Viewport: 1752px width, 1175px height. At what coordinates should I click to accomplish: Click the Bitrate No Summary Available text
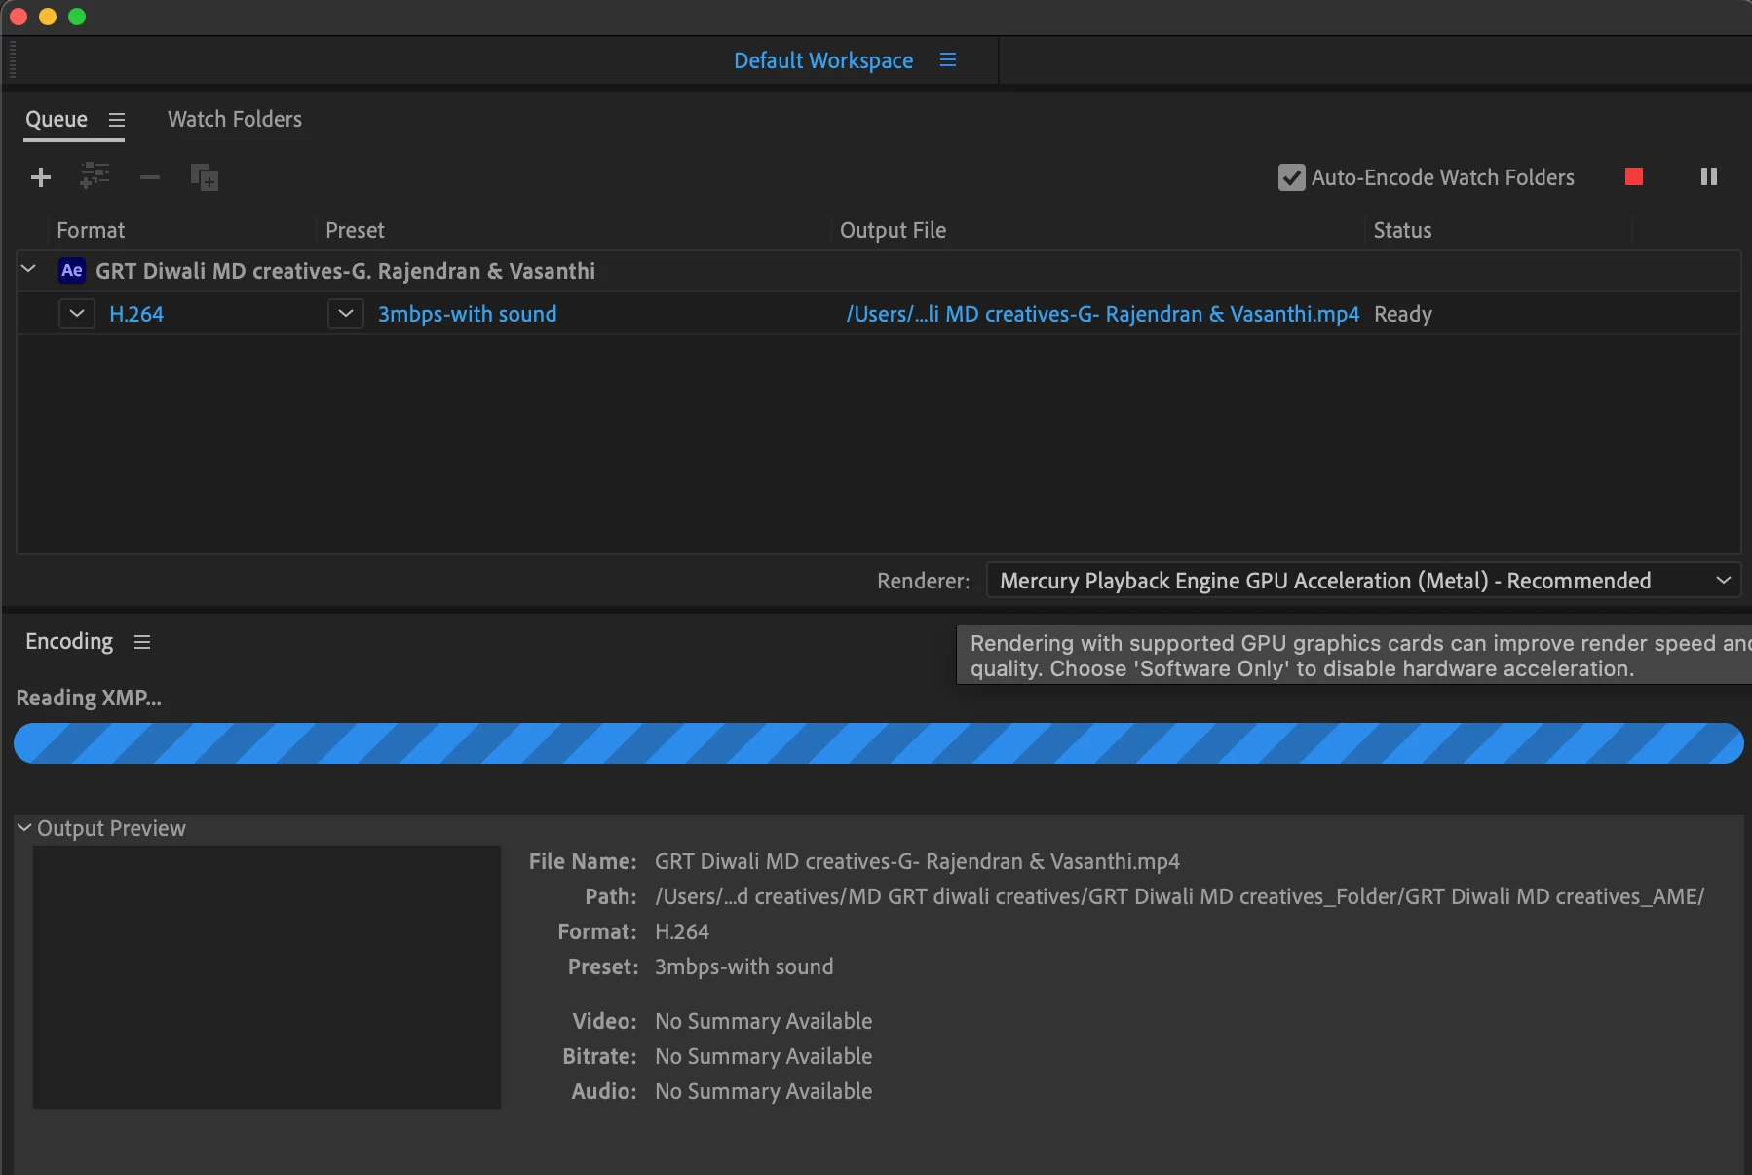pos(764,1056)
